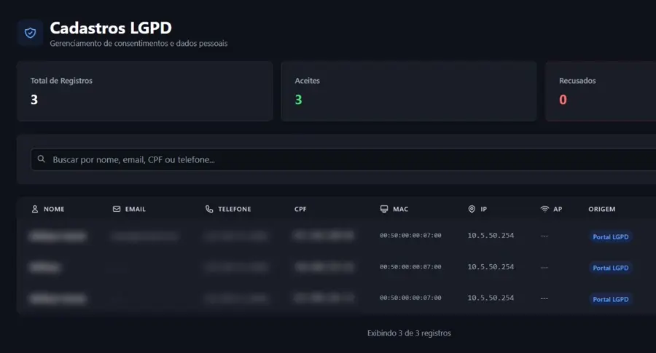This screenshot has height=353, width=656.
Task: Click the Cadastros LGPD page title
Action: point(111,28)
